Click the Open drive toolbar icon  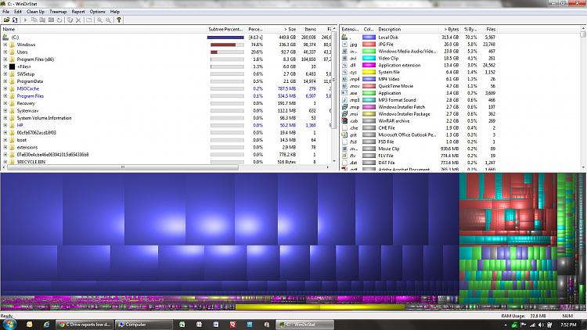click(6, 20)
